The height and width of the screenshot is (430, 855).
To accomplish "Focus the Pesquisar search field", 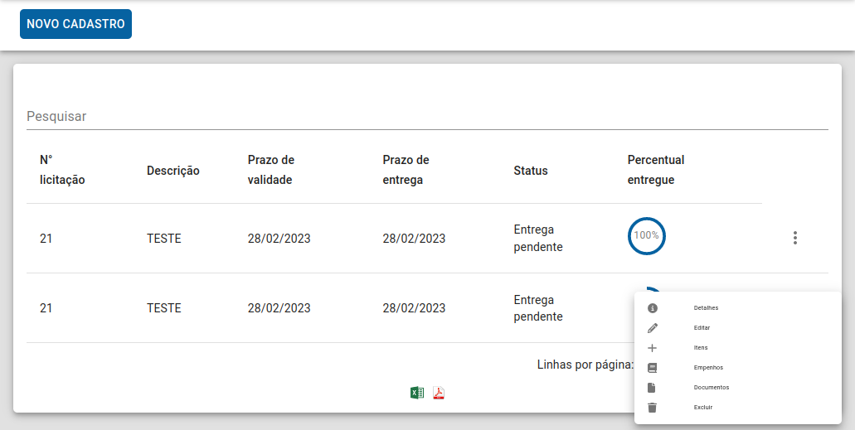I will 427,117.
